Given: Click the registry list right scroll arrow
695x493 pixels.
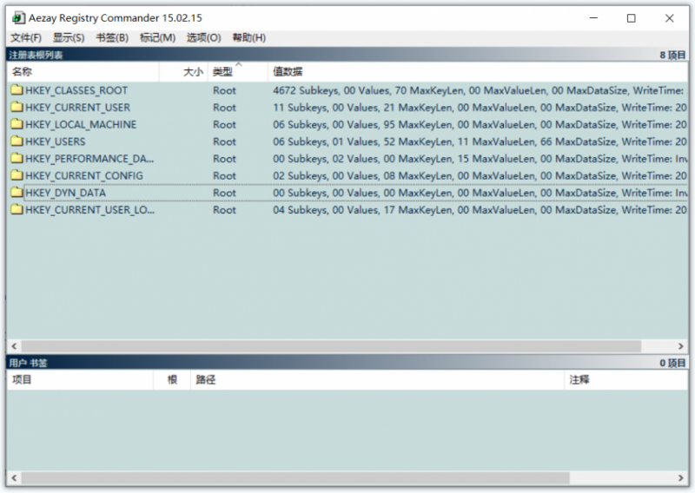Looking at the screenshot, I should [680, 346].
